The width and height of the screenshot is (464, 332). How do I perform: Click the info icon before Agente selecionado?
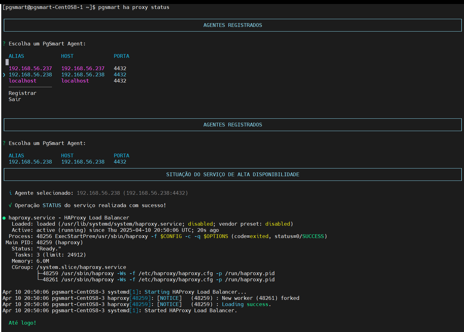tap(11, 193)
